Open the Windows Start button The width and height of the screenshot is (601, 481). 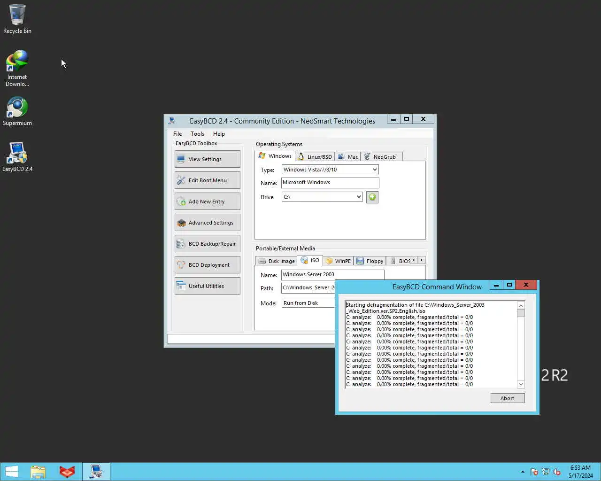[12, 472]
